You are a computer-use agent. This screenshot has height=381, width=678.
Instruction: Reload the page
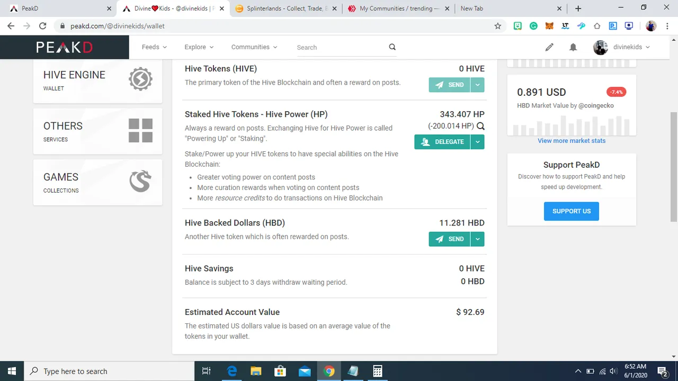(43, 26)
